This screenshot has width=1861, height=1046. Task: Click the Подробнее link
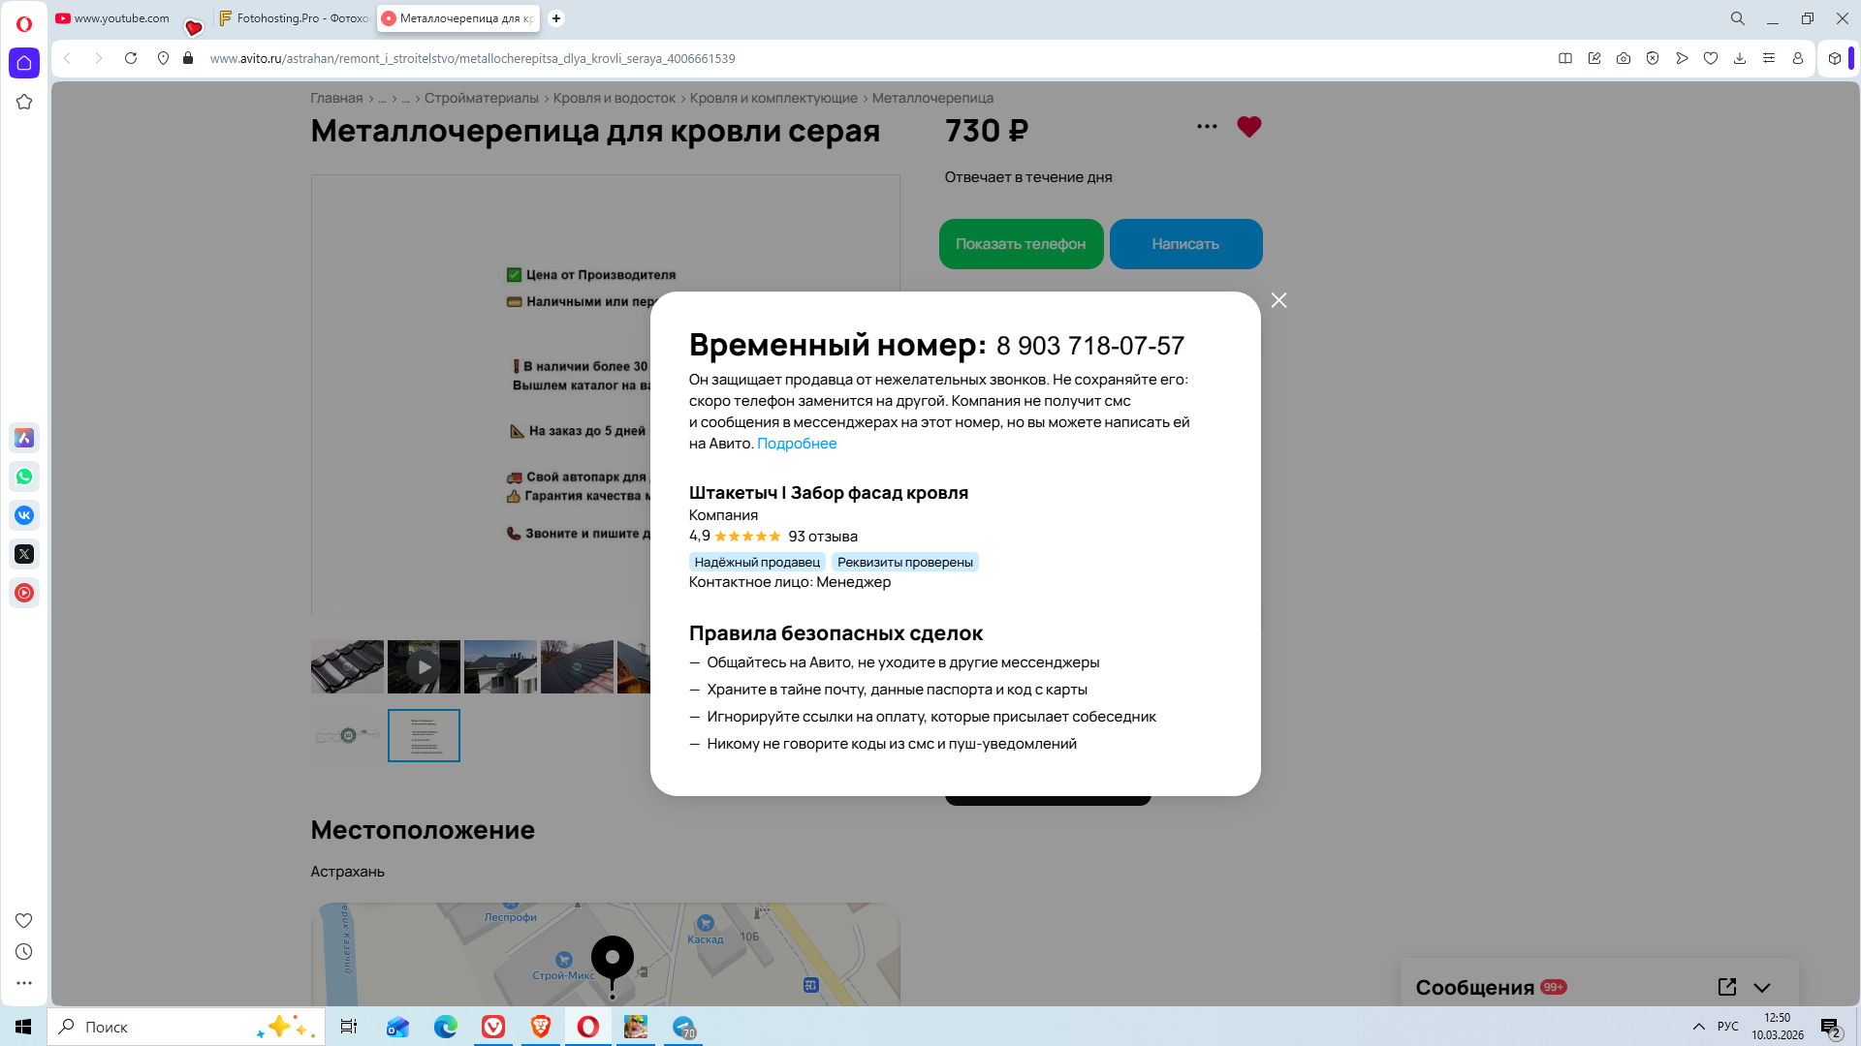pyautogui.click(x=796, y=444)
